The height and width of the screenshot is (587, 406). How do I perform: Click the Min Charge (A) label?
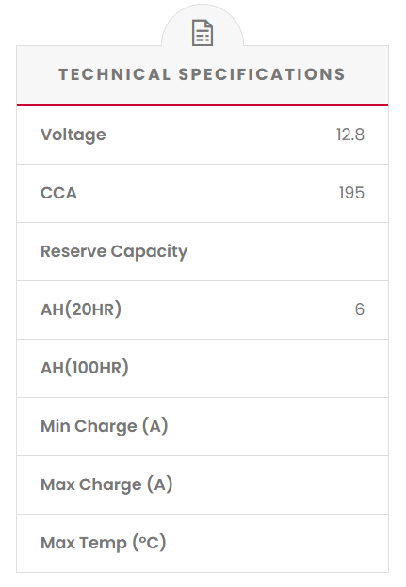pos(105,426)
